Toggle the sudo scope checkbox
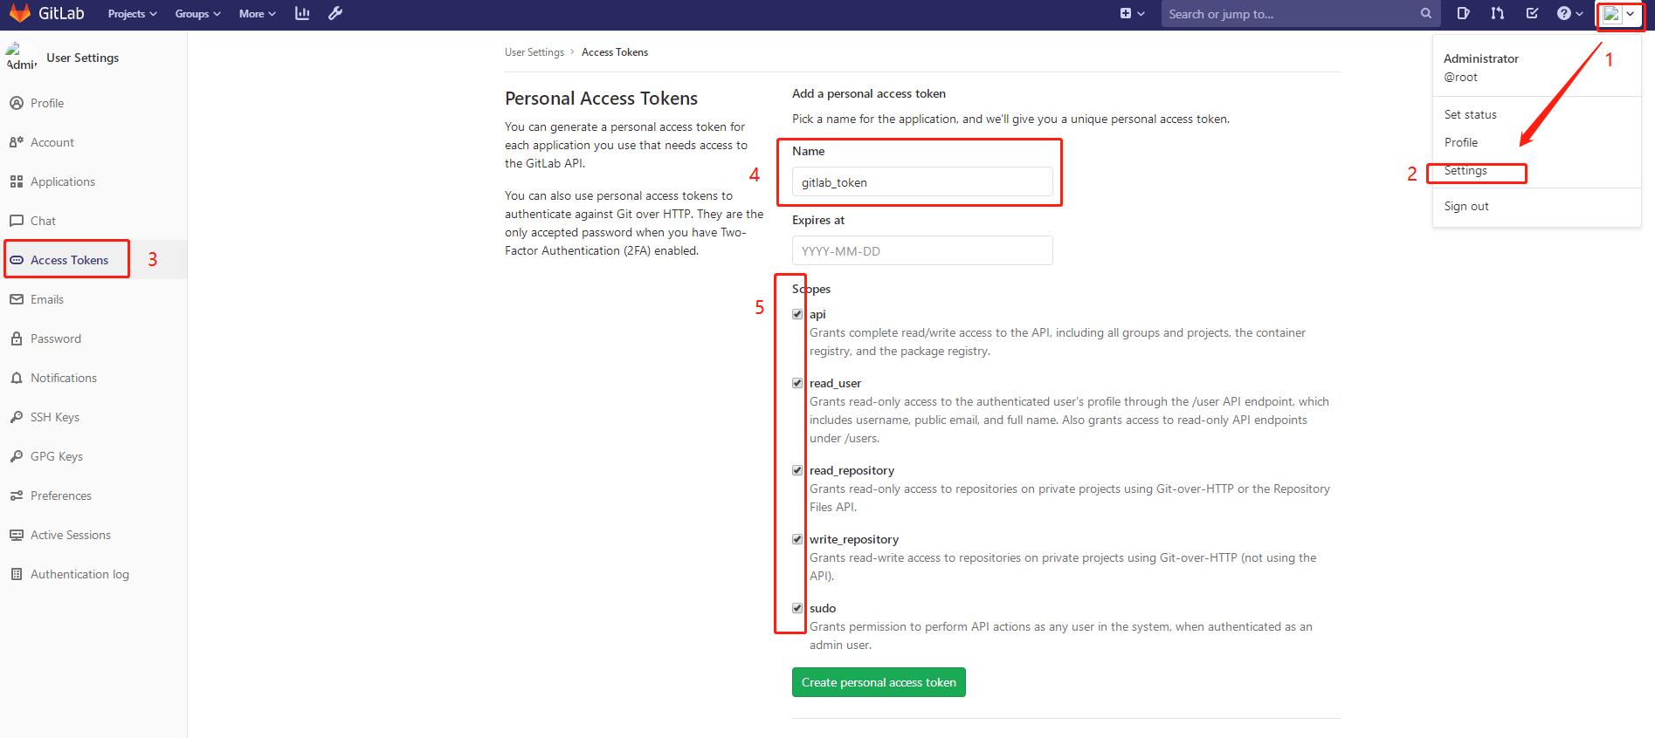This screenshot has height=738, width=1655. [x=797, y=608]
